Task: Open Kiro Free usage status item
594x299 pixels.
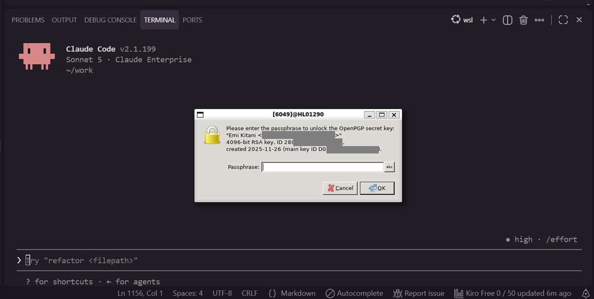Action: point(513,293)
